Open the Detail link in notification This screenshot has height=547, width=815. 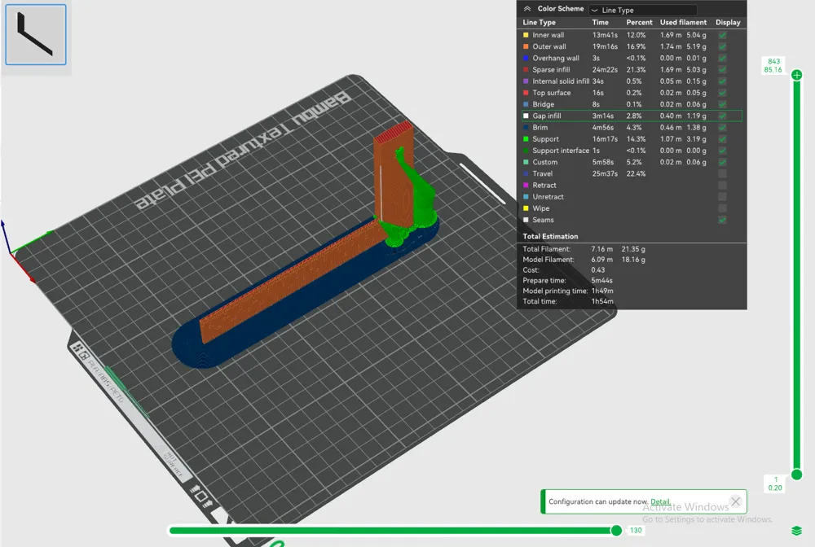(x=660, y=502)
